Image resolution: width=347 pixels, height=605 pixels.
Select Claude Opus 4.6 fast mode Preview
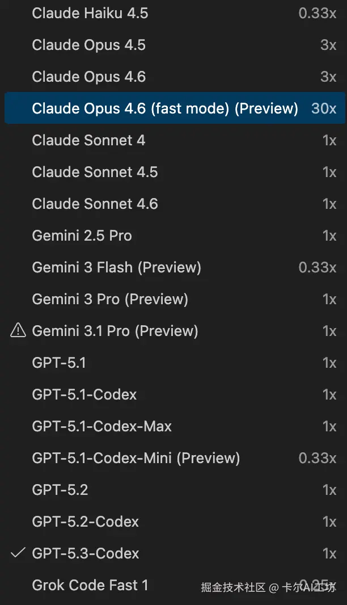click(165, 108)
